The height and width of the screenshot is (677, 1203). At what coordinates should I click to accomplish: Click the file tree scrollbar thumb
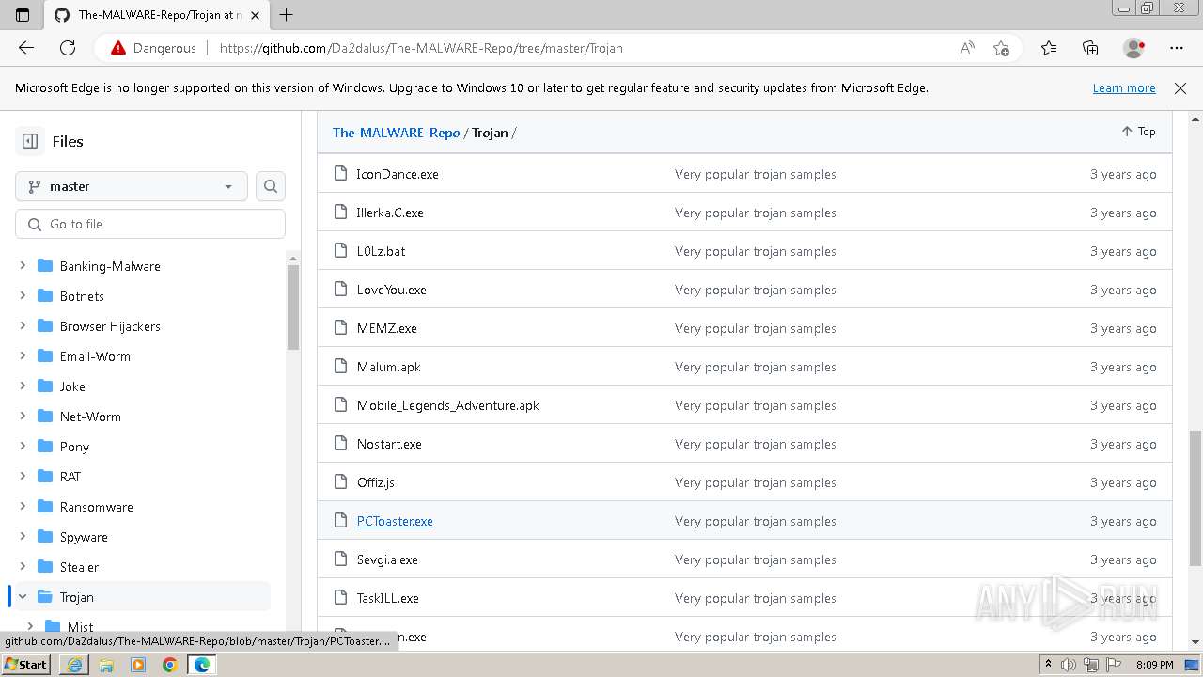[x=293, y=307]
